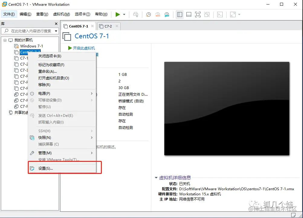Click status bar icon at bottom right

pos(293,215)
